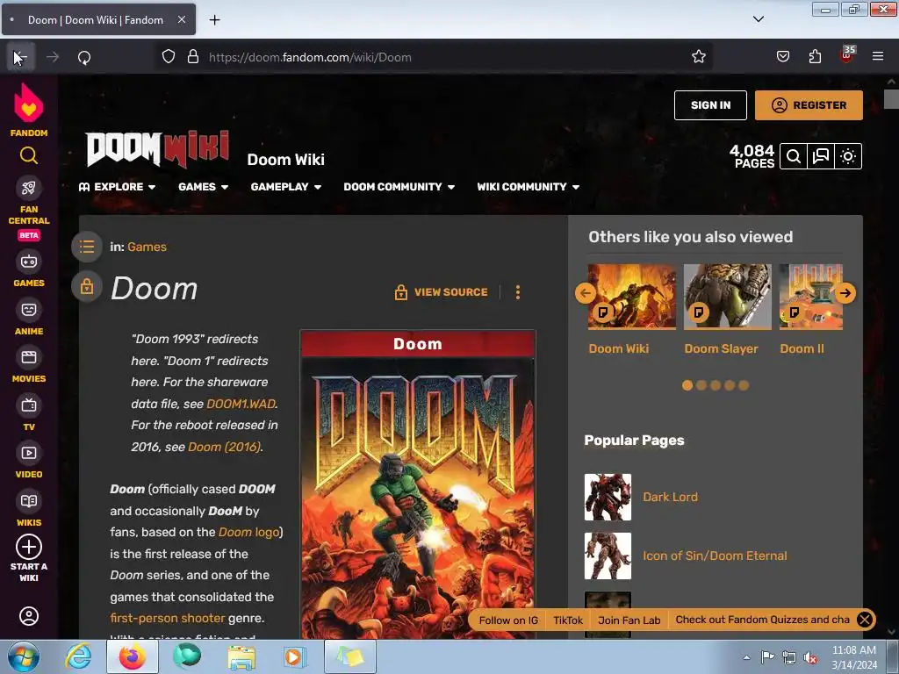Open the list all tabs chevron
The height and width of the screenshot is (674, 899).
(x=758, y=19)
